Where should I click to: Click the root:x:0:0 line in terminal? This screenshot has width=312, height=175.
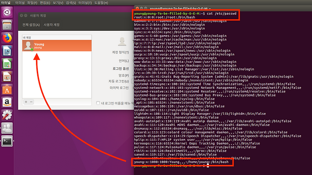pos(165,17)
